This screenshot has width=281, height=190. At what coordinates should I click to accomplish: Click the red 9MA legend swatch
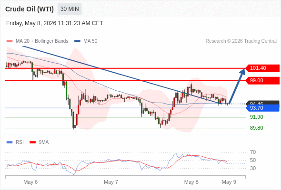click(x=32, y=142)
